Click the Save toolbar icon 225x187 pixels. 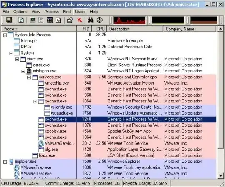point(9,20)
